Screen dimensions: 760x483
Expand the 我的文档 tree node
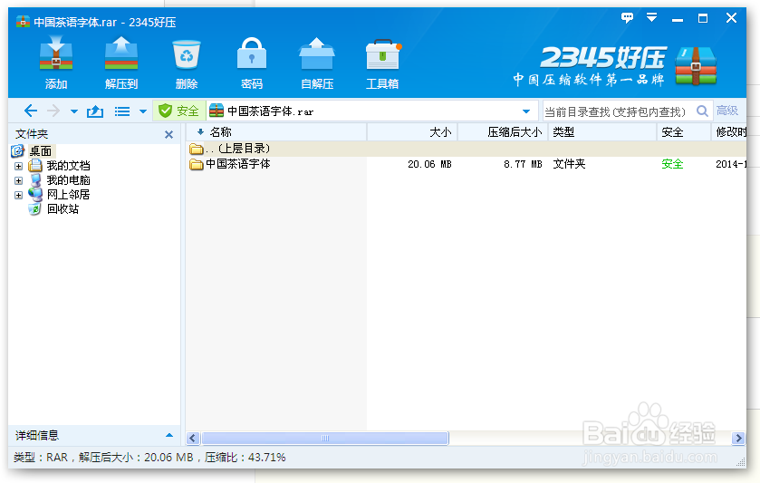coord(18,167)
